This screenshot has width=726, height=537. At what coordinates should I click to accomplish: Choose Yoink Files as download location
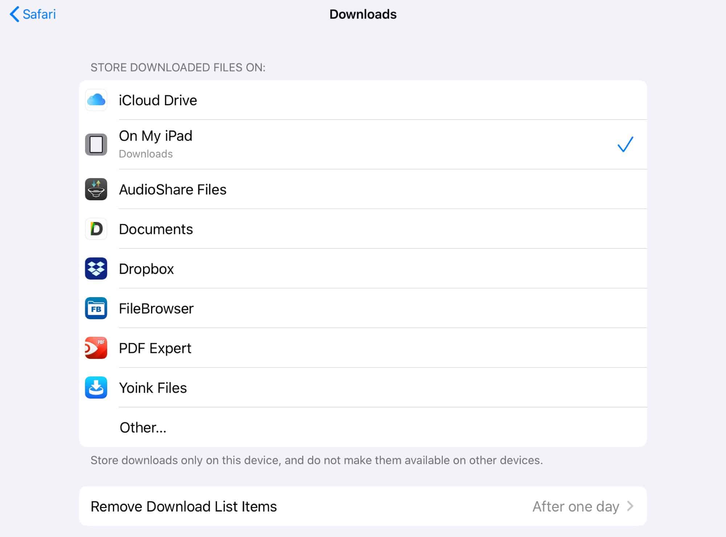[x=363, y=388]
